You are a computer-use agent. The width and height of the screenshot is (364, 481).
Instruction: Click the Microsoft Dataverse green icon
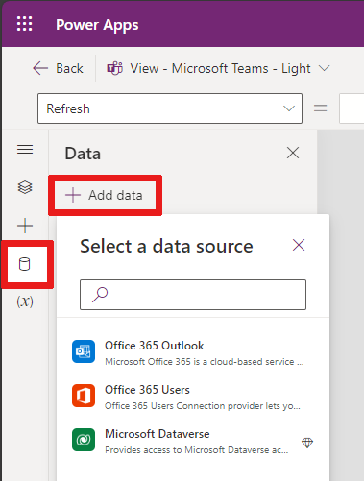pos(84,440)
